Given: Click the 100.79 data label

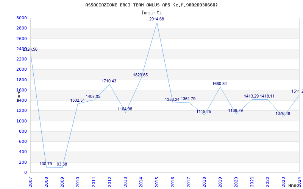Looking at the screenshot, I should point(46,164).
